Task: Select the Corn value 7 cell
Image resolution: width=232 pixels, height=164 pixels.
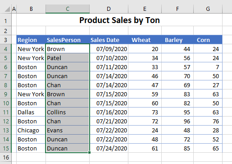Action: [208, 67]
